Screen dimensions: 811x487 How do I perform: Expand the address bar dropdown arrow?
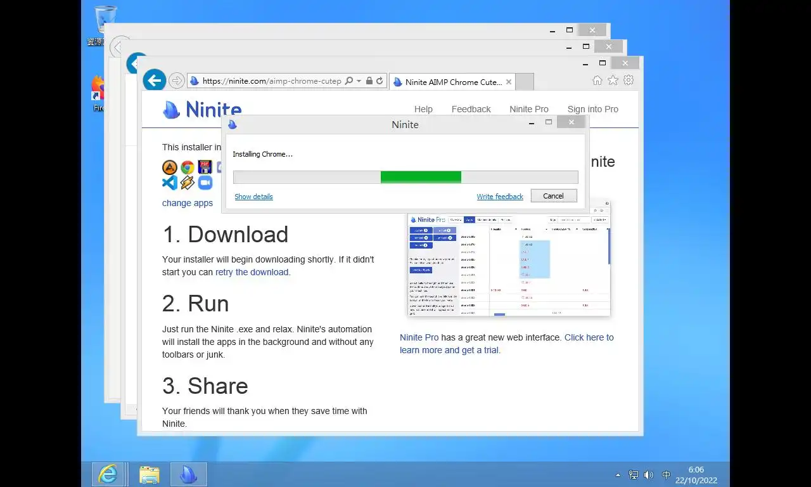pyautogui.click(x=359, y=81)
